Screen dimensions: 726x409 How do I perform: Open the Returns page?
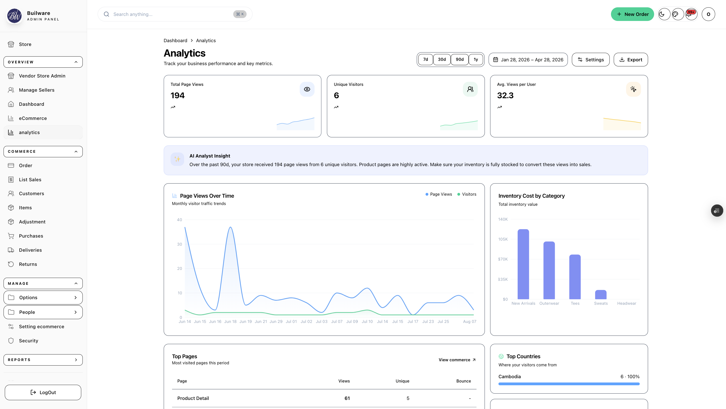pyautogui.click(x=43, y=264)
